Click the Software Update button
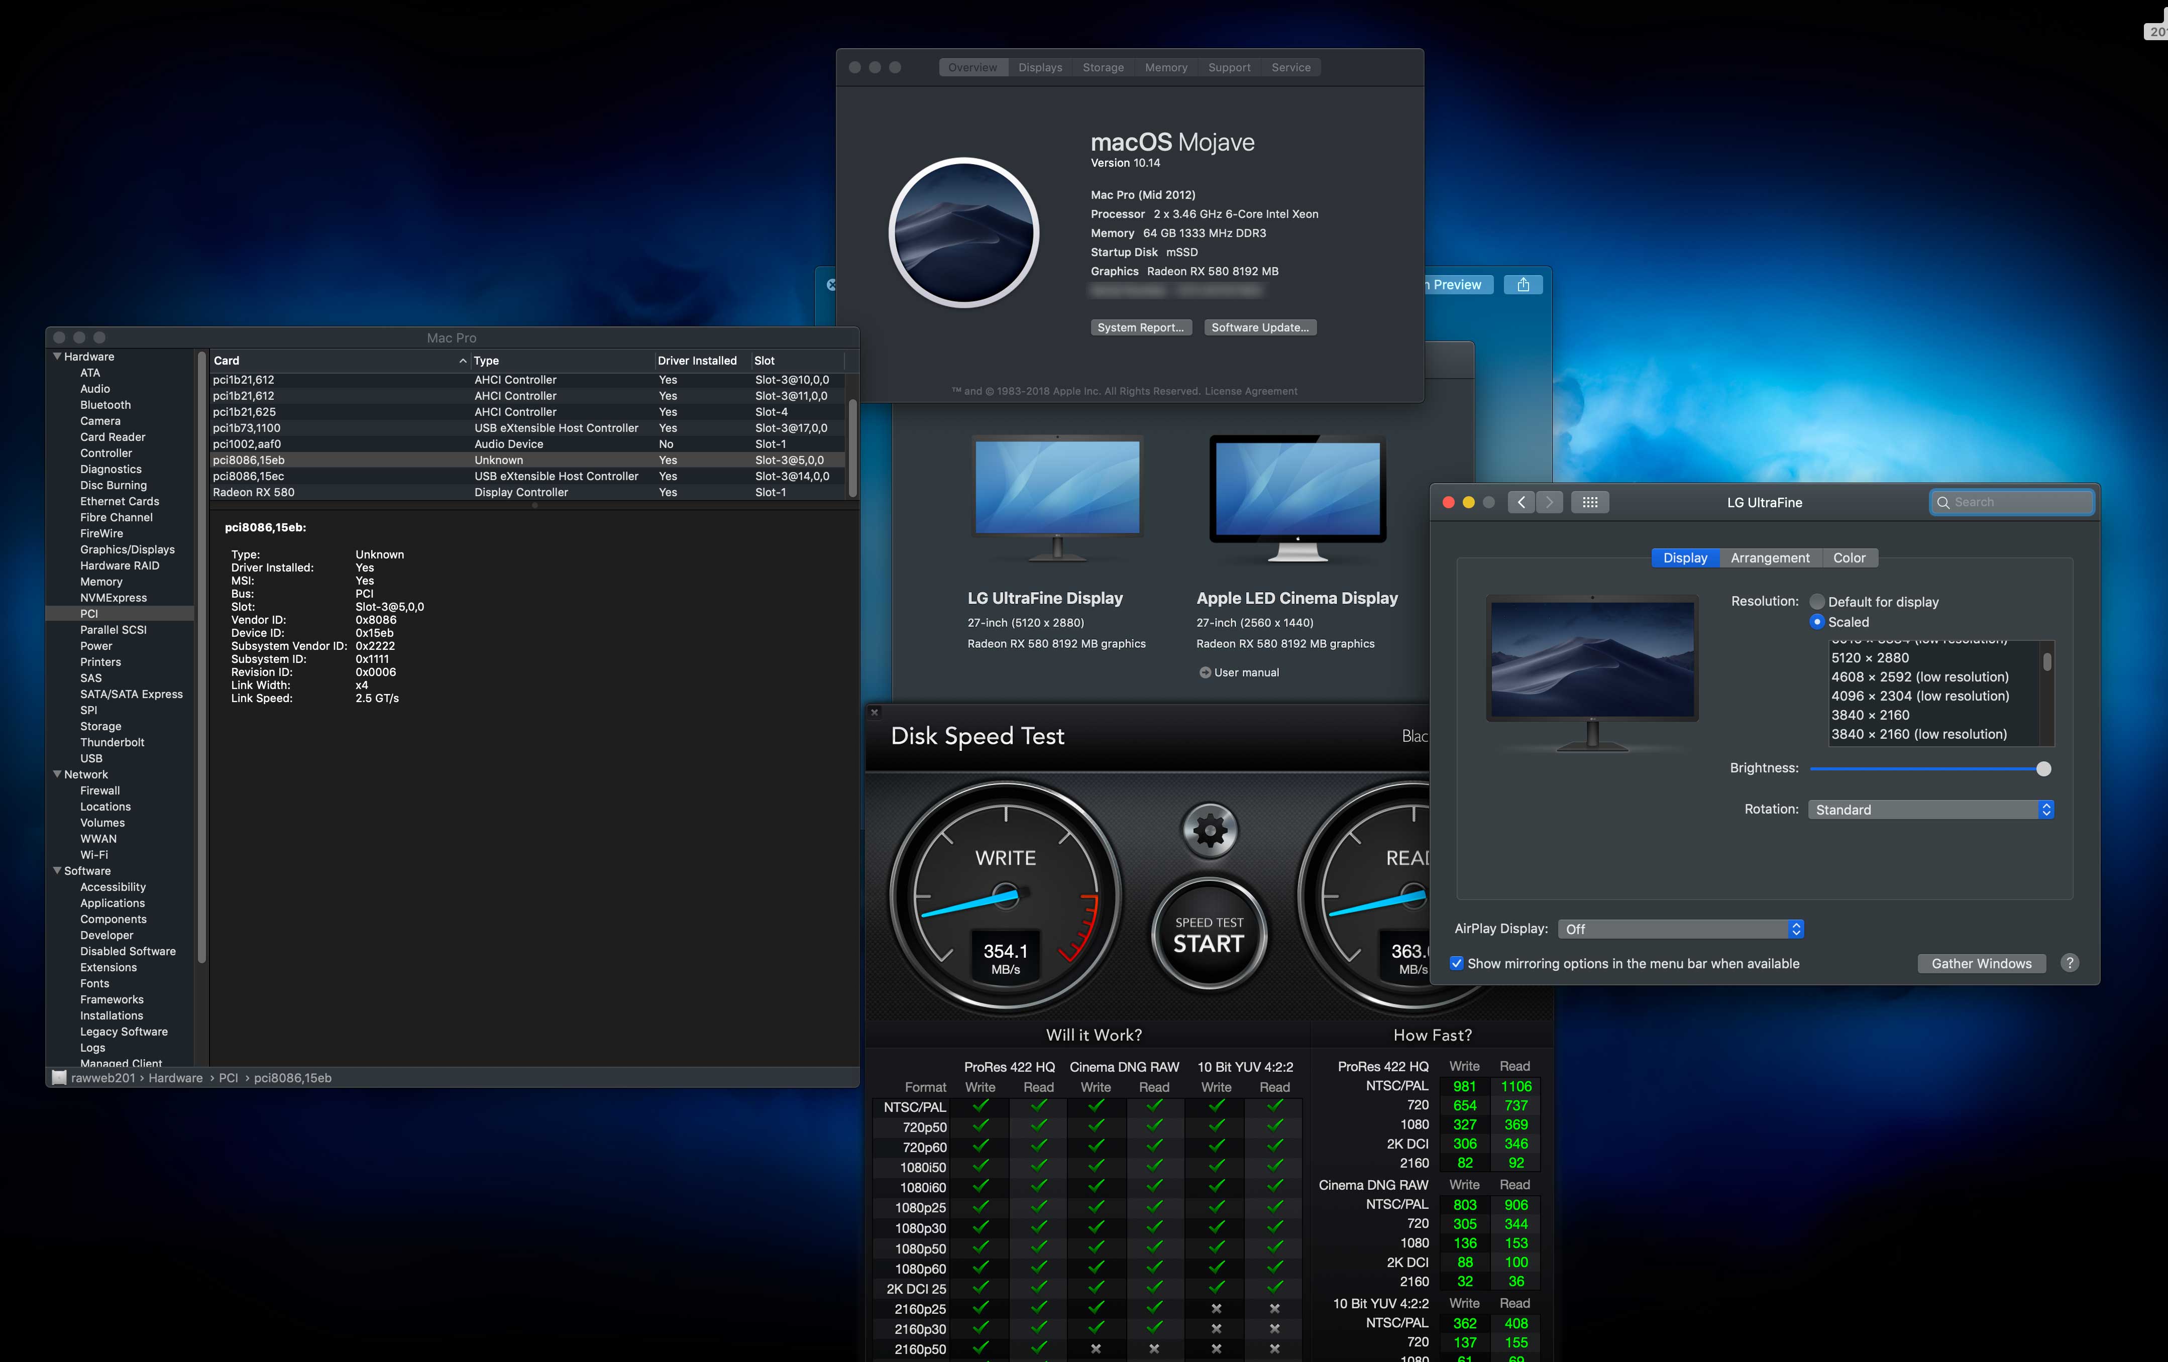This screenshot has width=2168, height=1362. (1260, 327)
